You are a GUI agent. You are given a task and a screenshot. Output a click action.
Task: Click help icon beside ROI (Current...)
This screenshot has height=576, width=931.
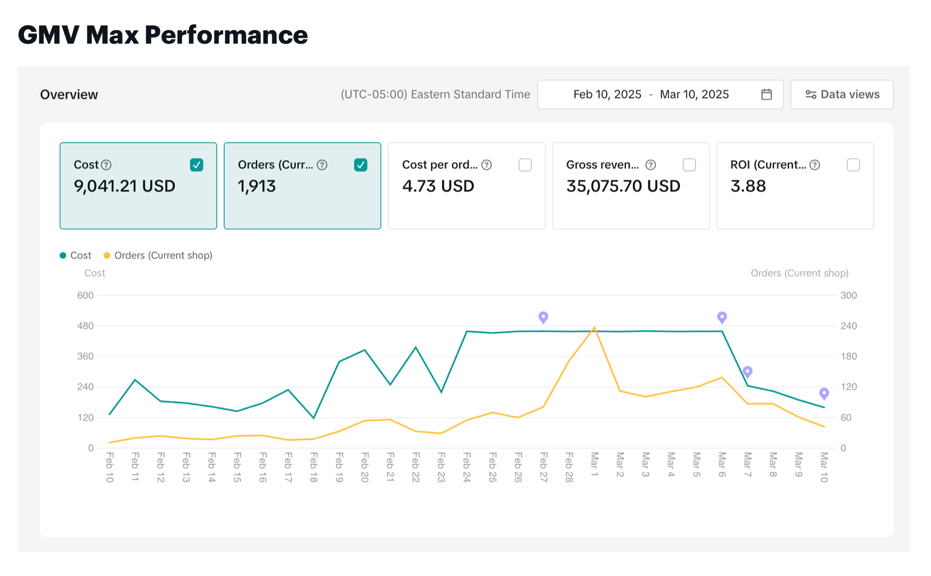pos(814,165)
